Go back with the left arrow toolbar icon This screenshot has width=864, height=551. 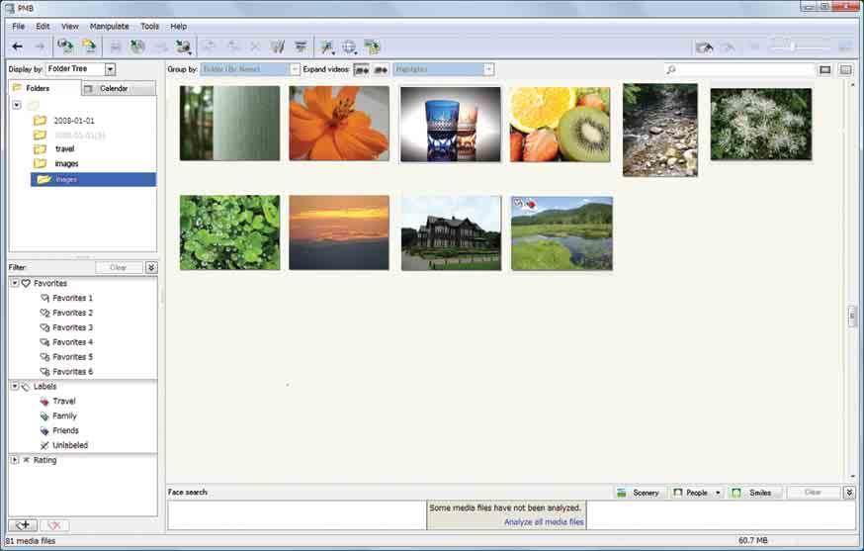18,46
